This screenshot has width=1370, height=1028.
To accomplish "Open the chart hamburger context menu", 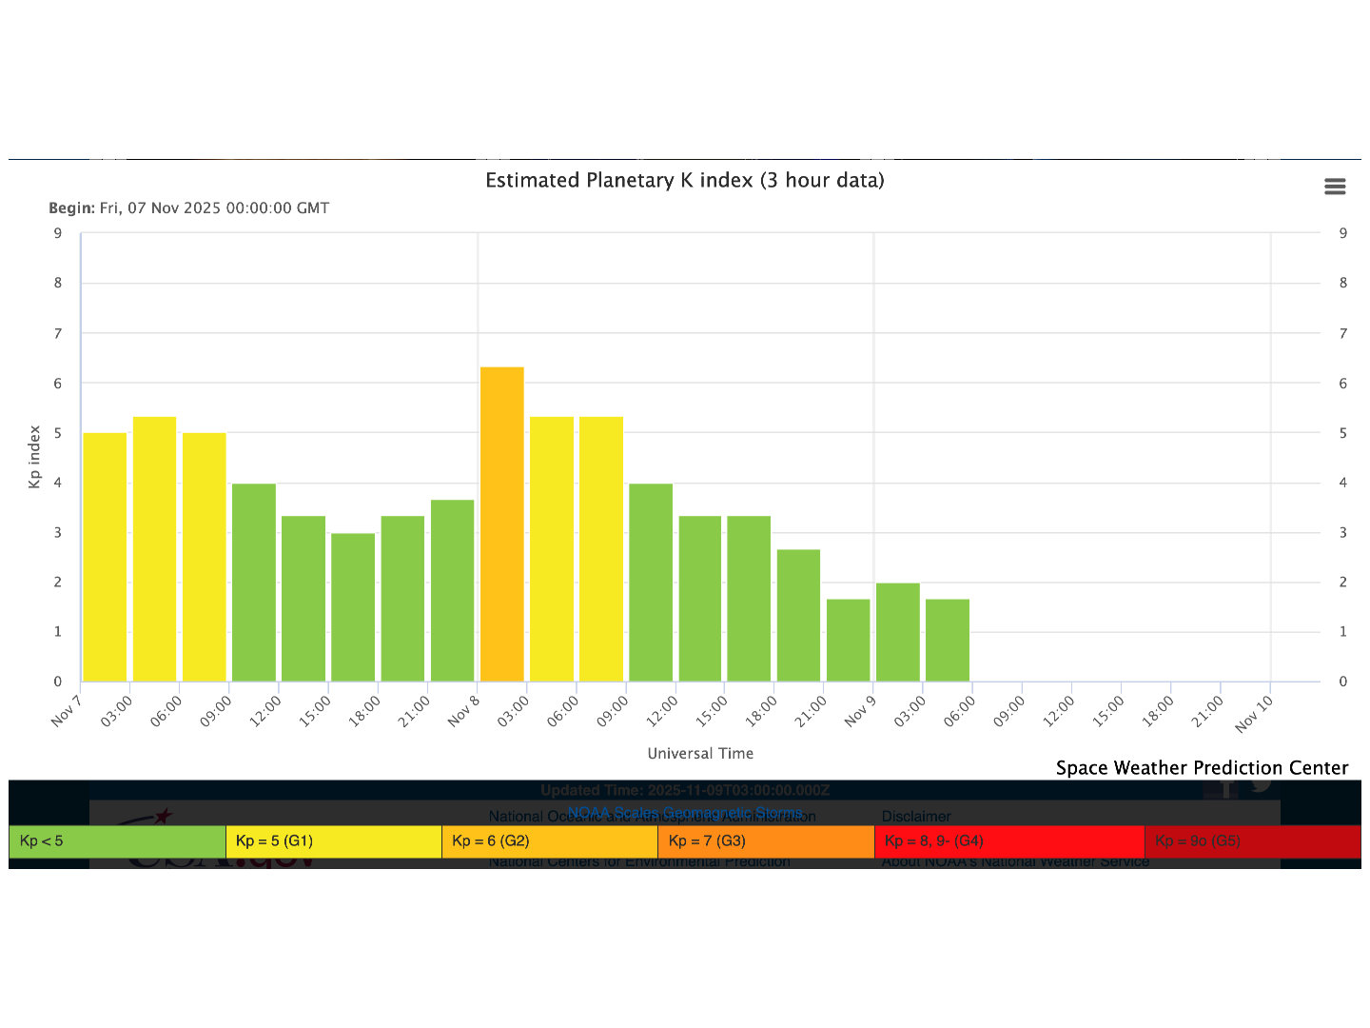I will click(1335, 187).
